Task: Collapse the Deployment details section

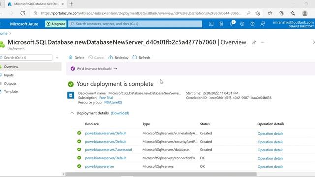Action: [72, 113]
